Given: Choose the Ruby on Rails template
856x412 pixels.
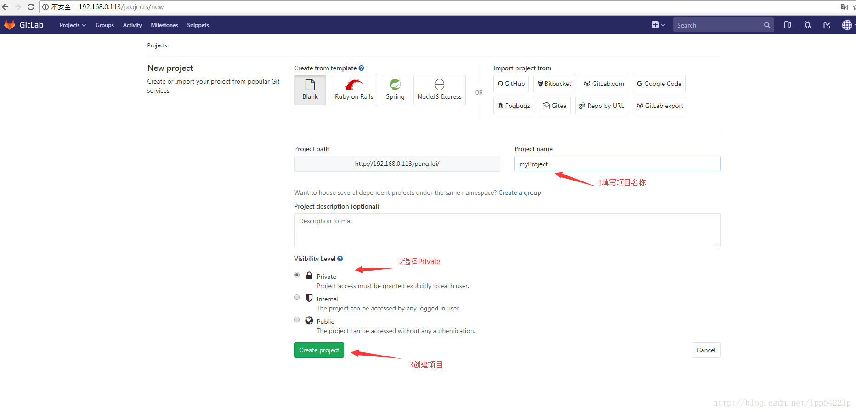Looking at the screenshot, I should [354, 90].
